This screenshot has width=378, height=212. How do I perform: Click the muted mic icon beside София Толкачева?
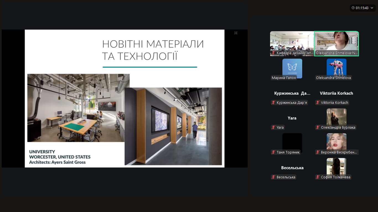click(318, 177)
